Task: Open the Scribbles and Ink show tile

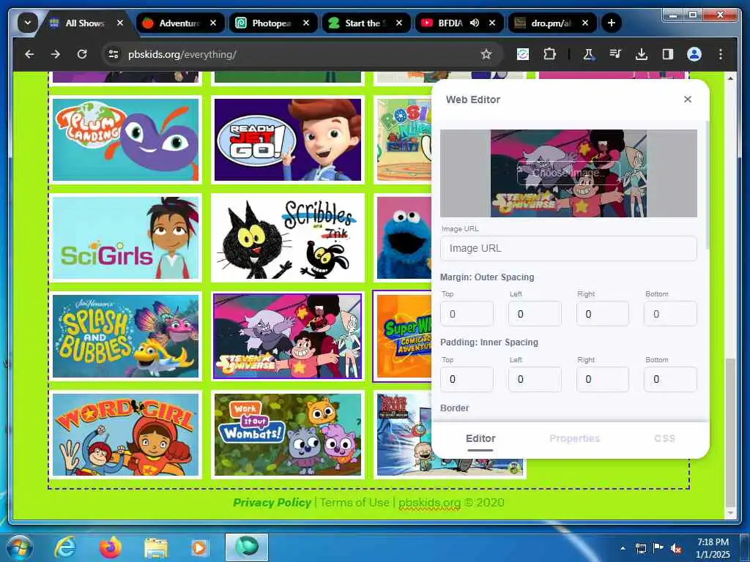Action: click(287, 238)
